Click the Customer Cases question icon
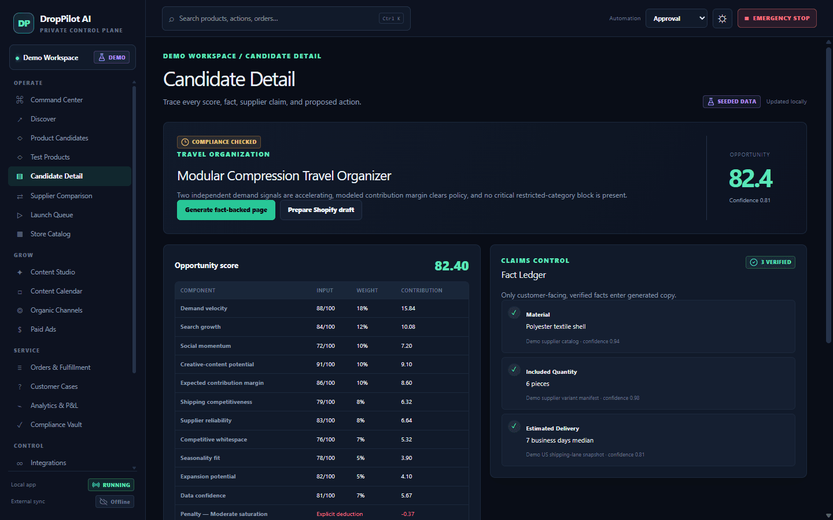 [20, 387]
